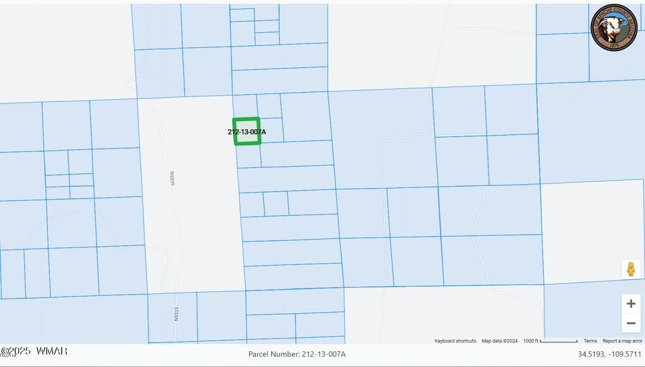Click the Apache County seal logo
This screenshot has height=367, width=645.
(x=614, y=26)
